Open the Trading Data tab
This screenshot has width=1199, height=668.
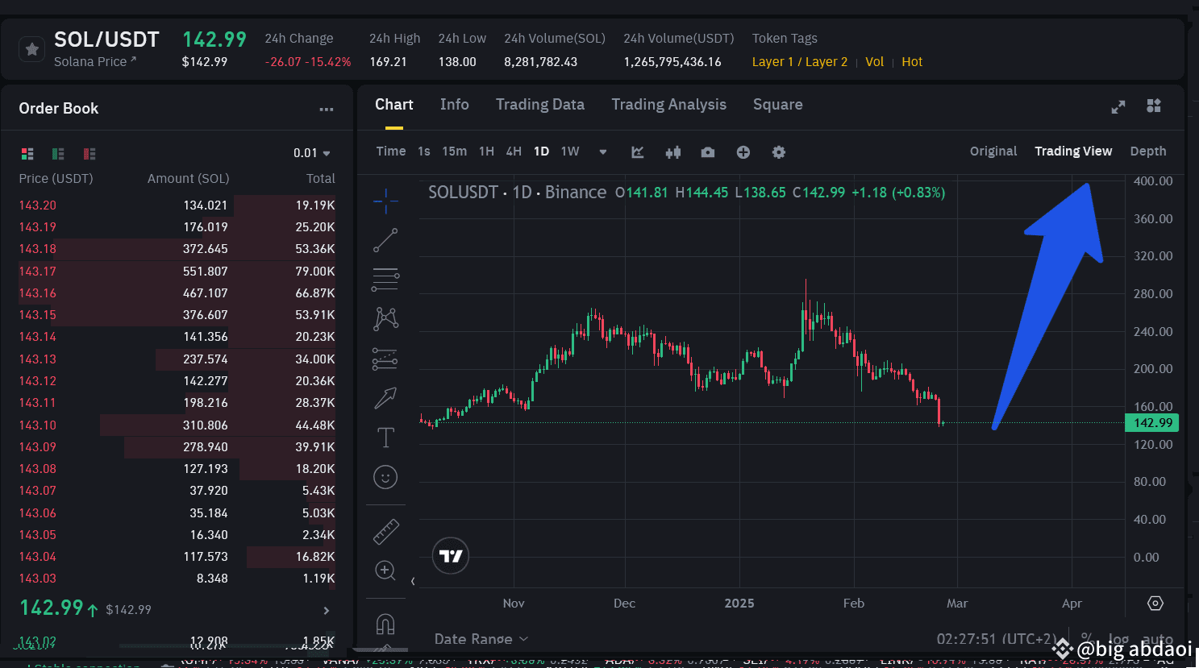(x=539, y=105)
